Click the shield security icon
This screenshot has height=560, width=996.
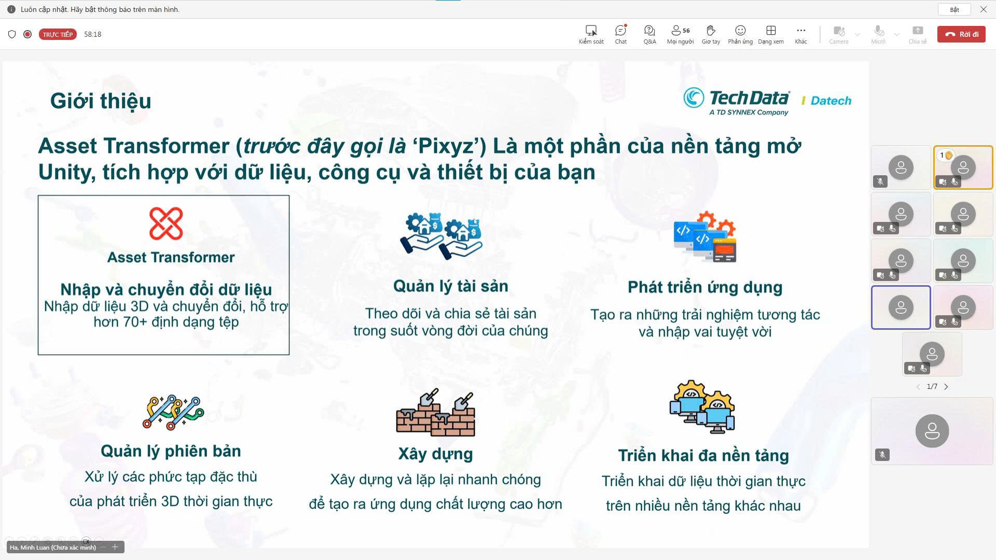point(12,34)
